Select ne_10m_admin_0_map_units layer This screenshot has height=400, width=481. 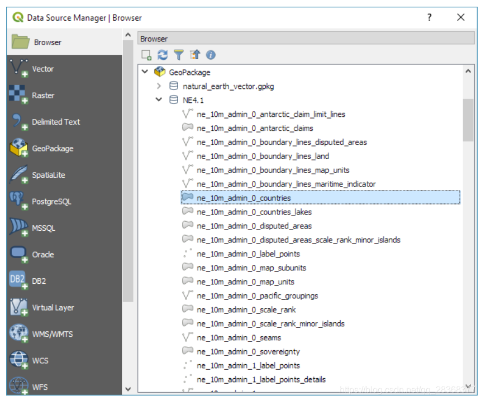tap(245, 282)
